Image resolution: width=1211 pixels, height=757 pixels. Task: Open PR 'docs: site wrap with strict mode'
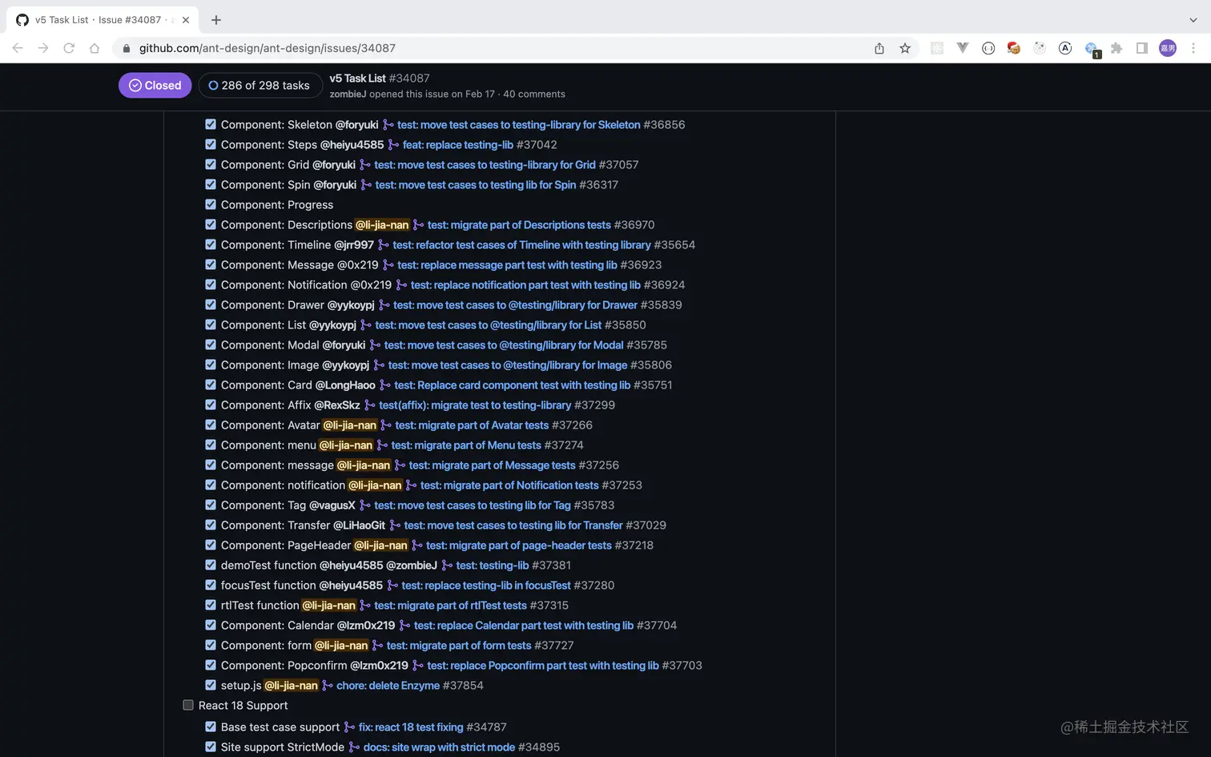[439, 747]
